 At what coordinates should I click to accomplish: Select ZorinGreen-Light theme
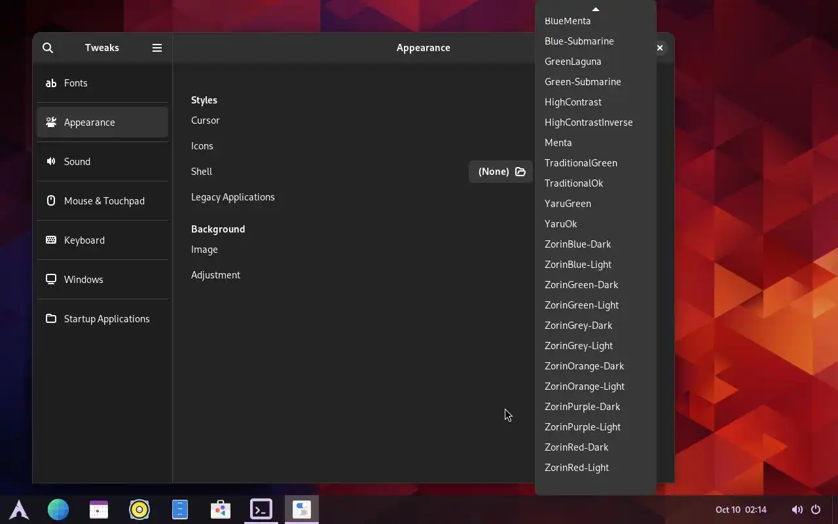(x=596, y=305)
